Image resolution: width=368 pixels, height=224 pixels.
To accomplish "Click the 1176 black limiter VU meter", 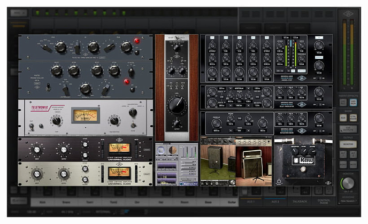I will [119, 148].
